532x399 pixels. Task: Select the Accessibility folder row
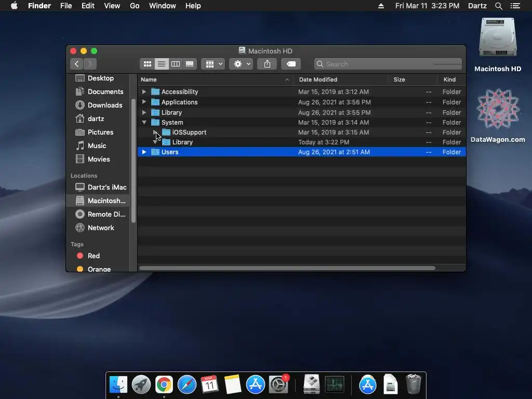coord(302,91)
